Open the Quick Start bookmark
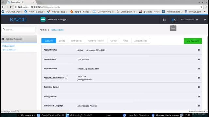 click(126, 12)
